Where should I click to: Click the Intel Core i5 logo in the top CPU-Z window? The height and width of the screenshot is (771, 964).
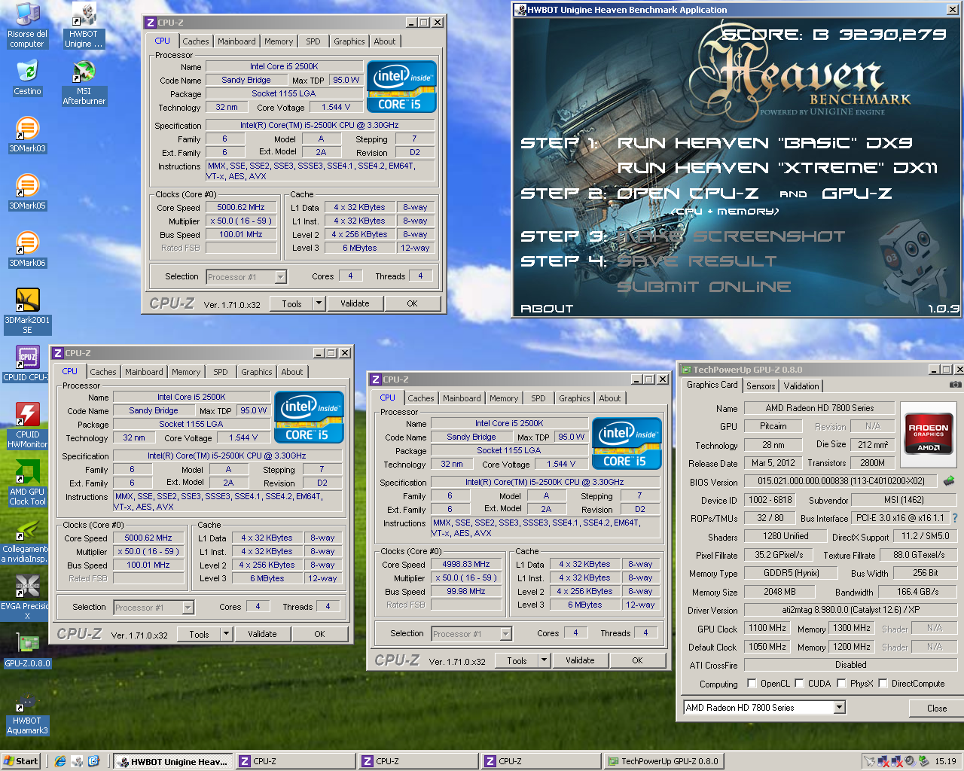(x=401, y=87)
